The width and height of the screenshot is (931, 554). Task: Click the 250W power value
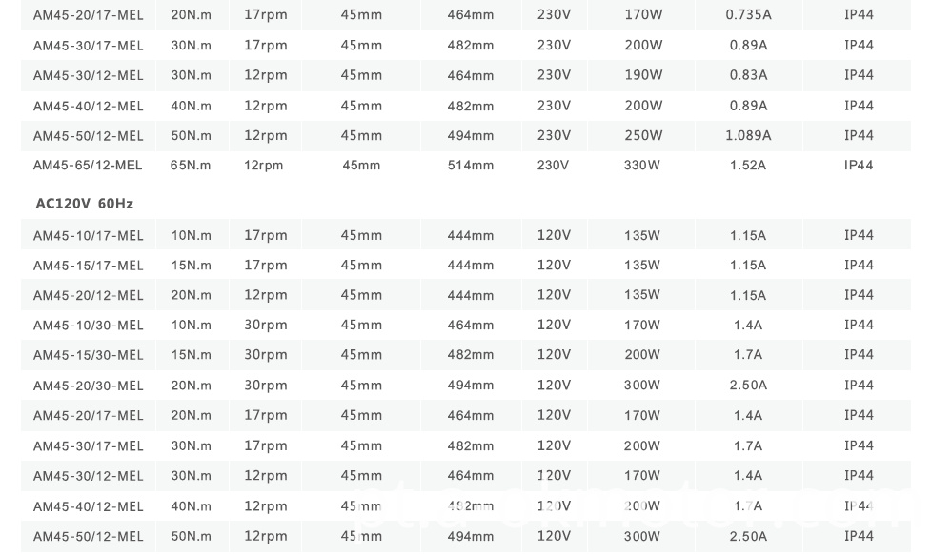click(x=642, y=136)
